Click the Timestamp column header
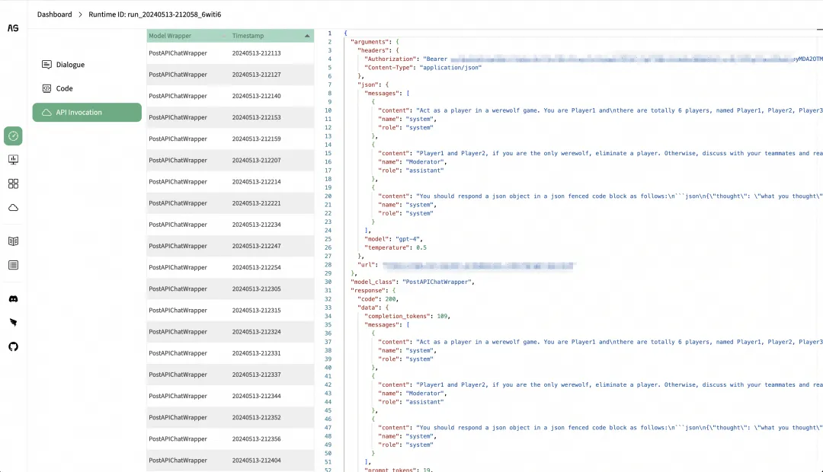 [248, 36]
